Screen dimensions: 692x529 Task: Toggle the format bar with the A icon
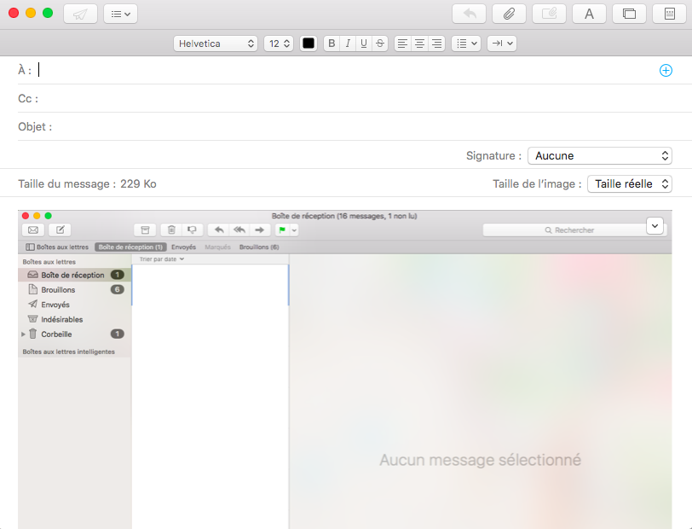[589, 14]
